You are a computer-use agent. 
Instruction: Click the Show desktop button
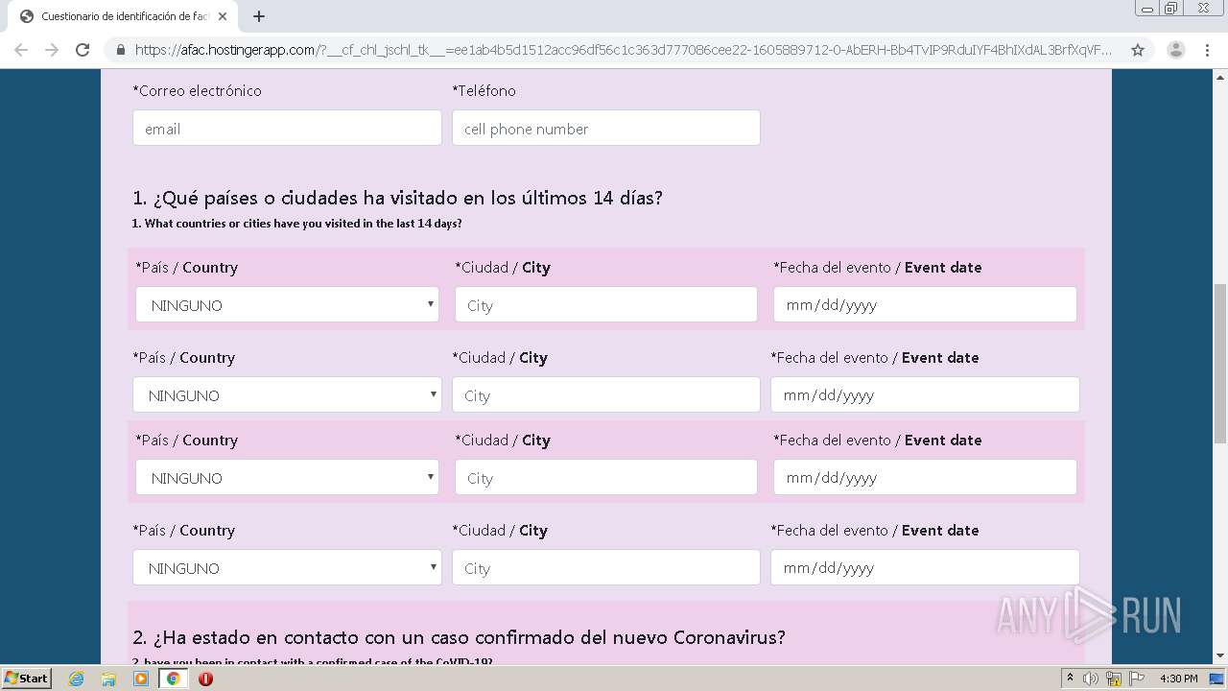click(1217, 679)
